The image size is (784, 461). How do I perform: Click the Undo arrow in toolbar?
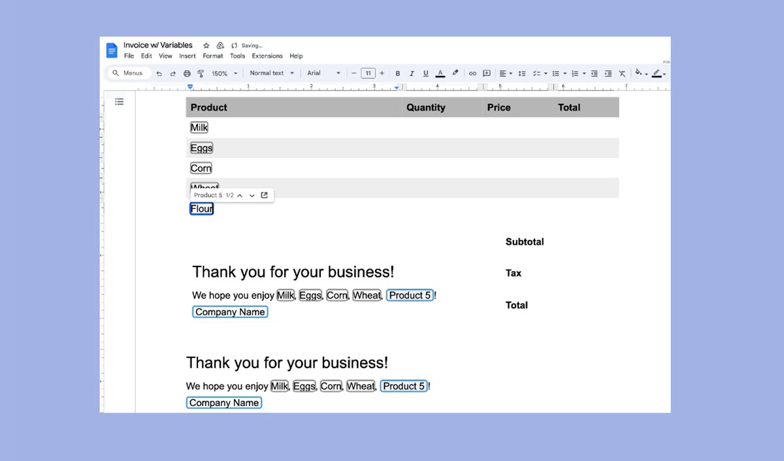point(159,74)
